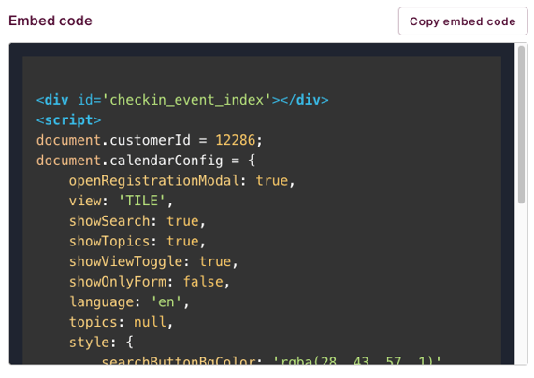The width and height of the screenshot is (534, 378).
Task: Click the 'Embed code' heading text
Action: click(51, 21)
